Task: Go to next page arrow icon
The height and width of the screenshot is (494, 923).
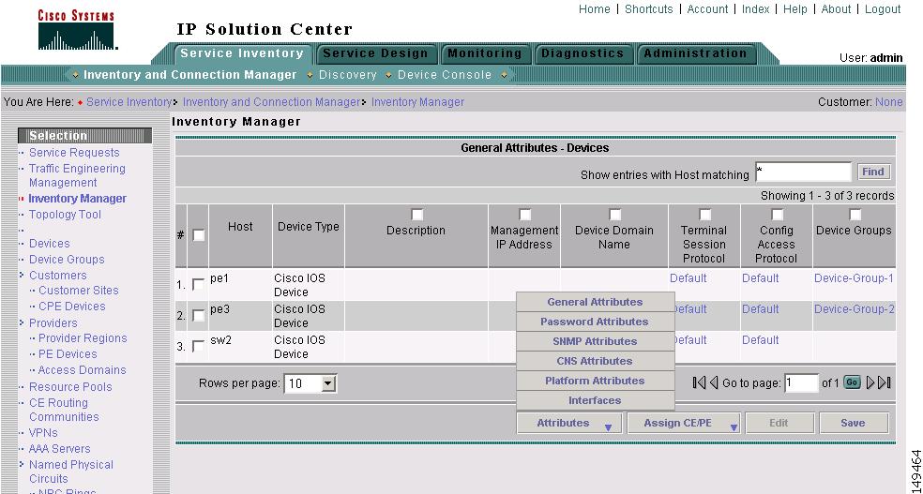Action: coord(871,382)
